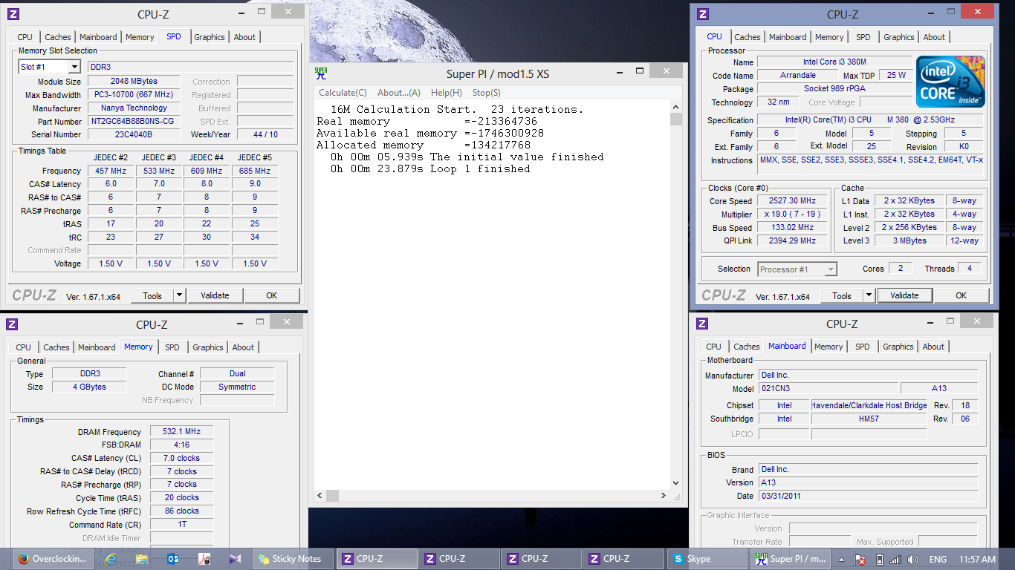Switch to Caches tab in the SPD window
This screenshot has height=570, width=1015.
(57, 37)
